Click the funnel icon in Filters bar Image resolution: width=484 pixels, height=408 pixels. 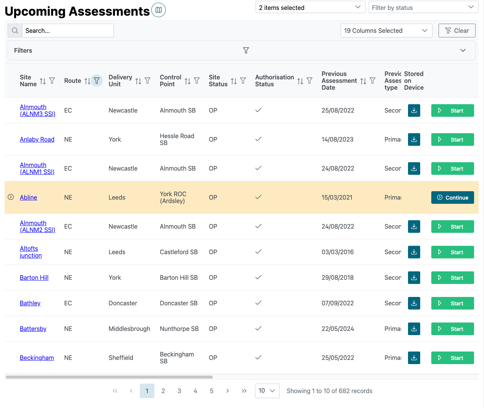246,50
